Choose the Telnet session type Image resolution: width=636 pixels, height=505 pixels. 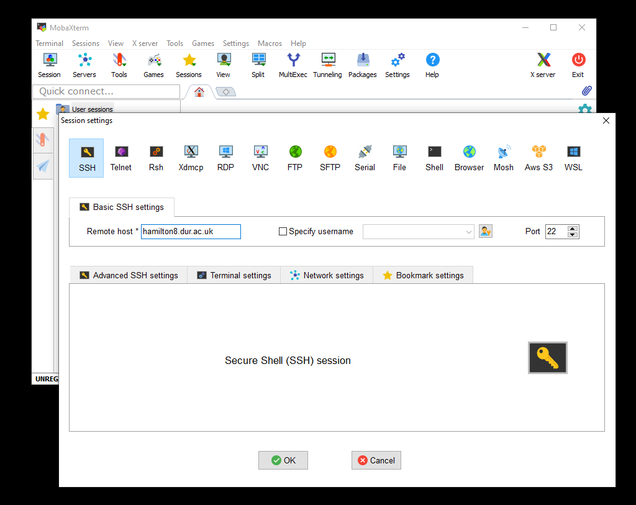121,158
